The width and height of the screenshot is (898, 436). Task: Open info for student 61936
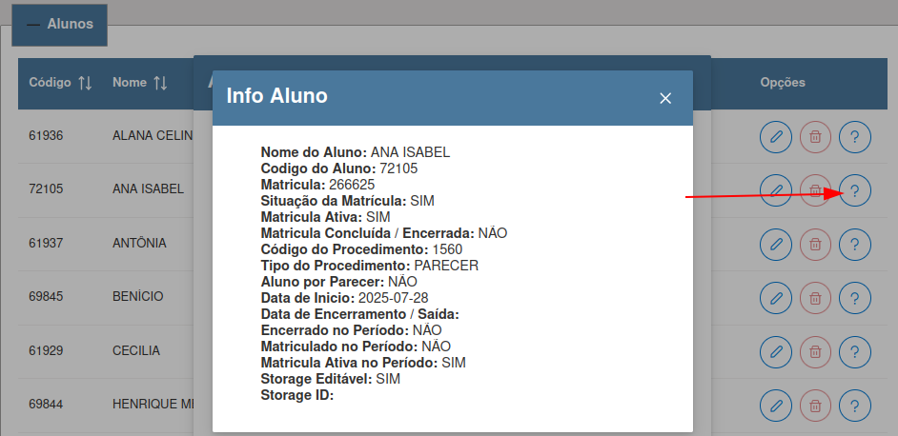point(855,137)
